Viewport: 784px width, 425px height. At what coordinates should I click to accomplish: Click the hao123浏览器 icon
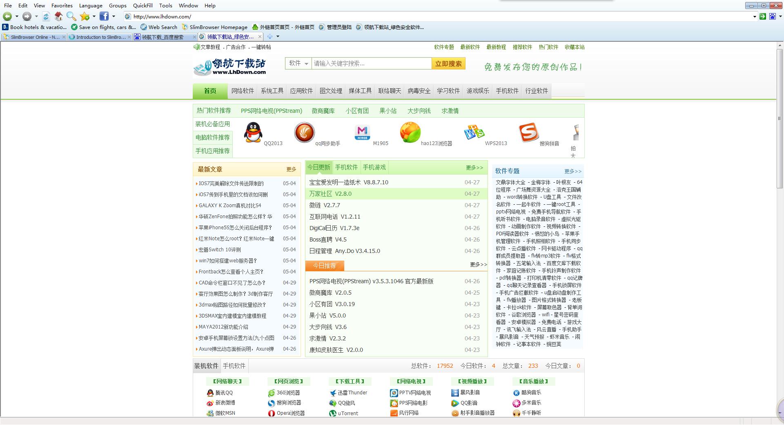coord(410,132)
